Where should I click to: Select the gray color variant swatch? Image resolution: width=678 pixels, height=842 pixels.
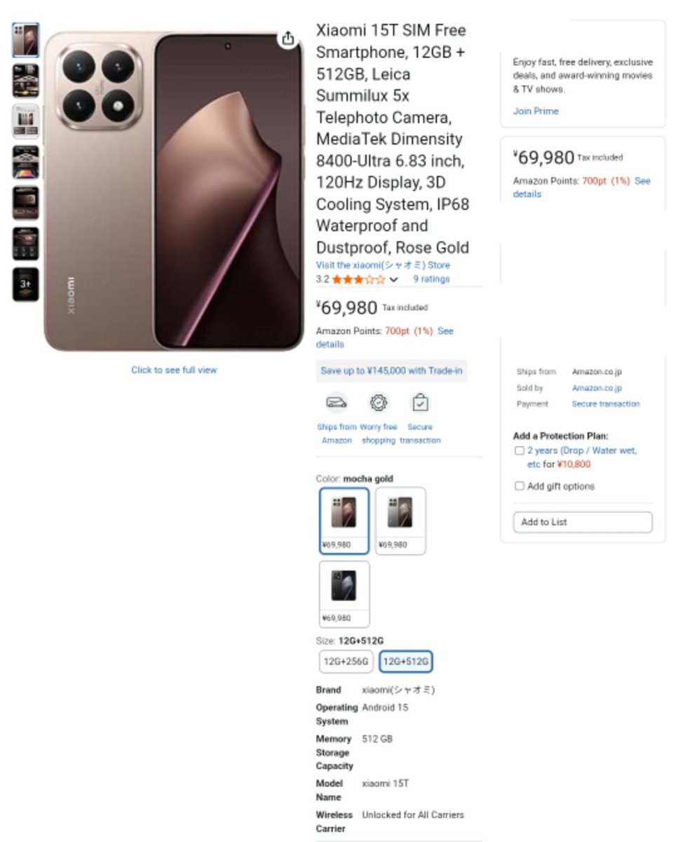coord(400,520)
